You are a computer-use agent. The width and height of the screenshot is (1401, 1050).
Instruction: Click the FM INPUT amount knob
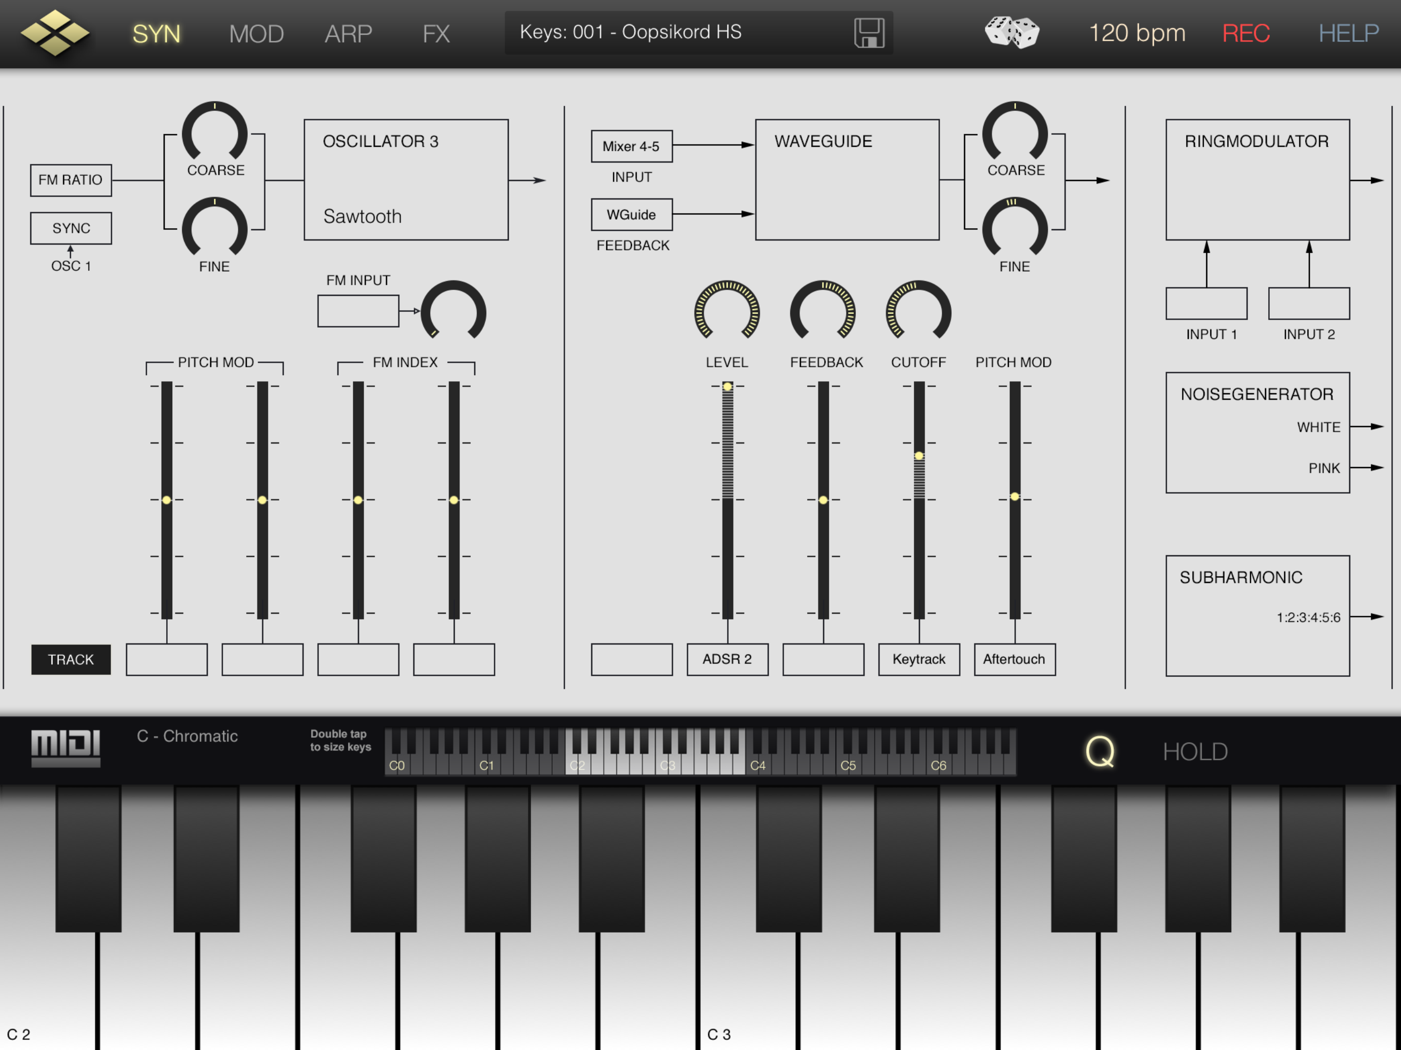(x=453, y=312)
